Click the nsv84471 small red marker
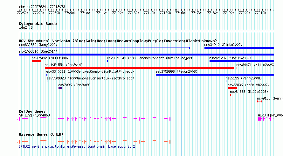The width and height of the screenshot is (283, 156). [237, 68]
